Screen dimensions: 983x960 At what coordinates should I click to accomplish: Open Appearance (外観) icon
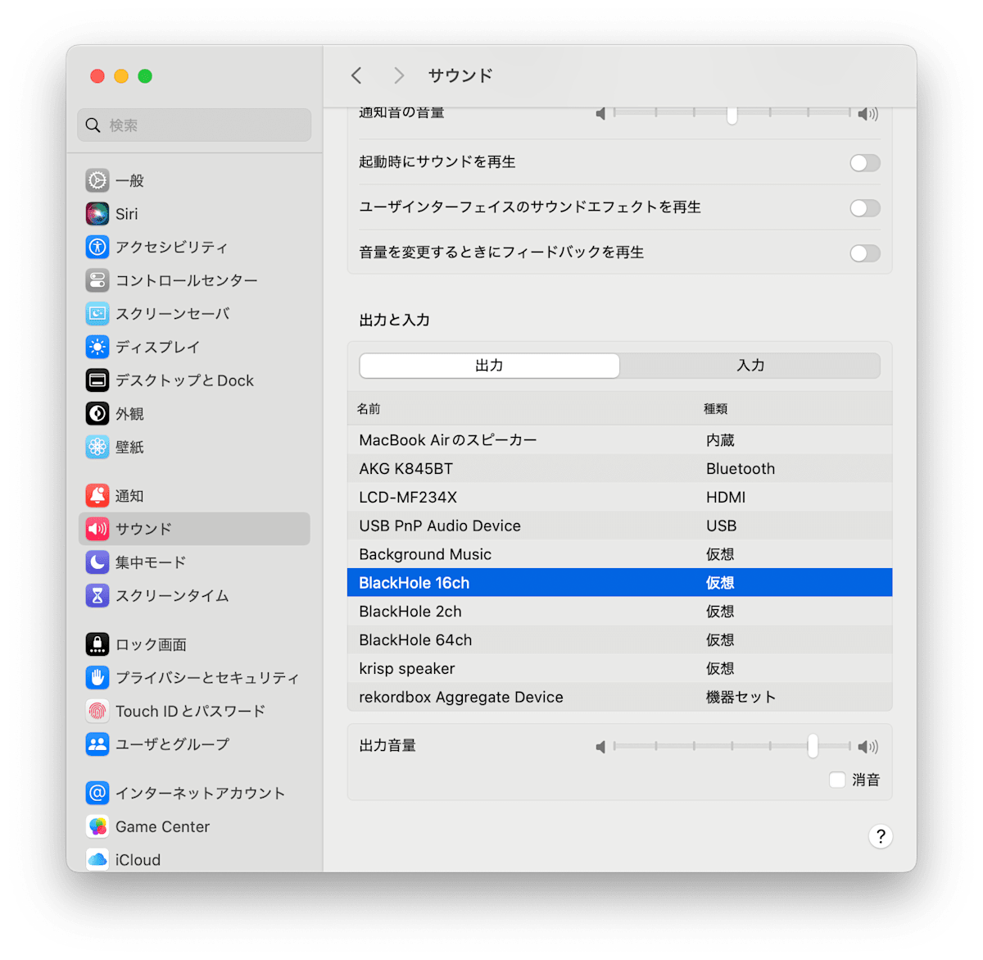click(97, 413)
